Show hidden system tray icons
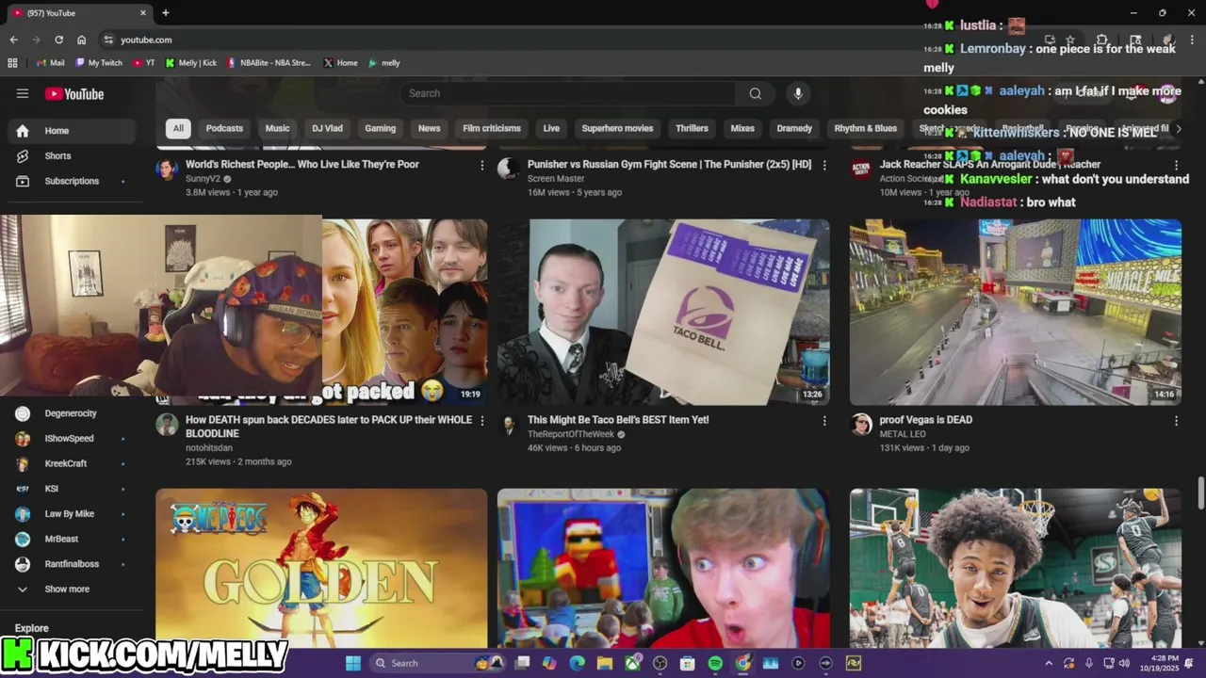 (1048, 663)
